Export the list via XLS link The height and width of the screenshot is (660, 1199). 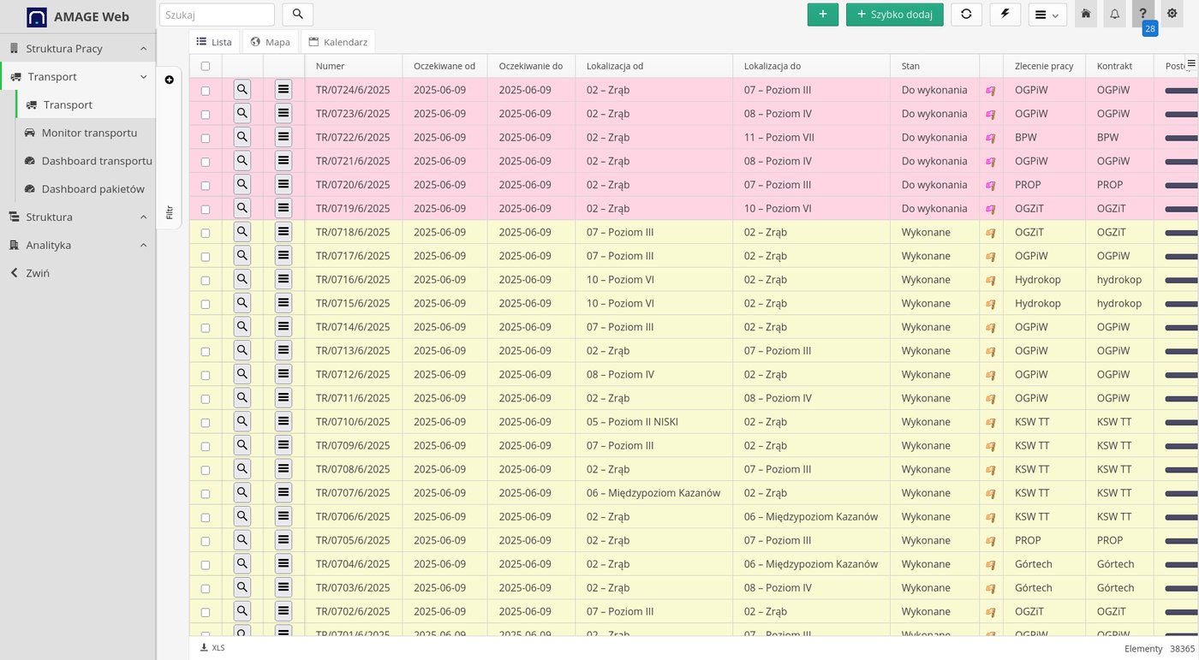point(212,648)
